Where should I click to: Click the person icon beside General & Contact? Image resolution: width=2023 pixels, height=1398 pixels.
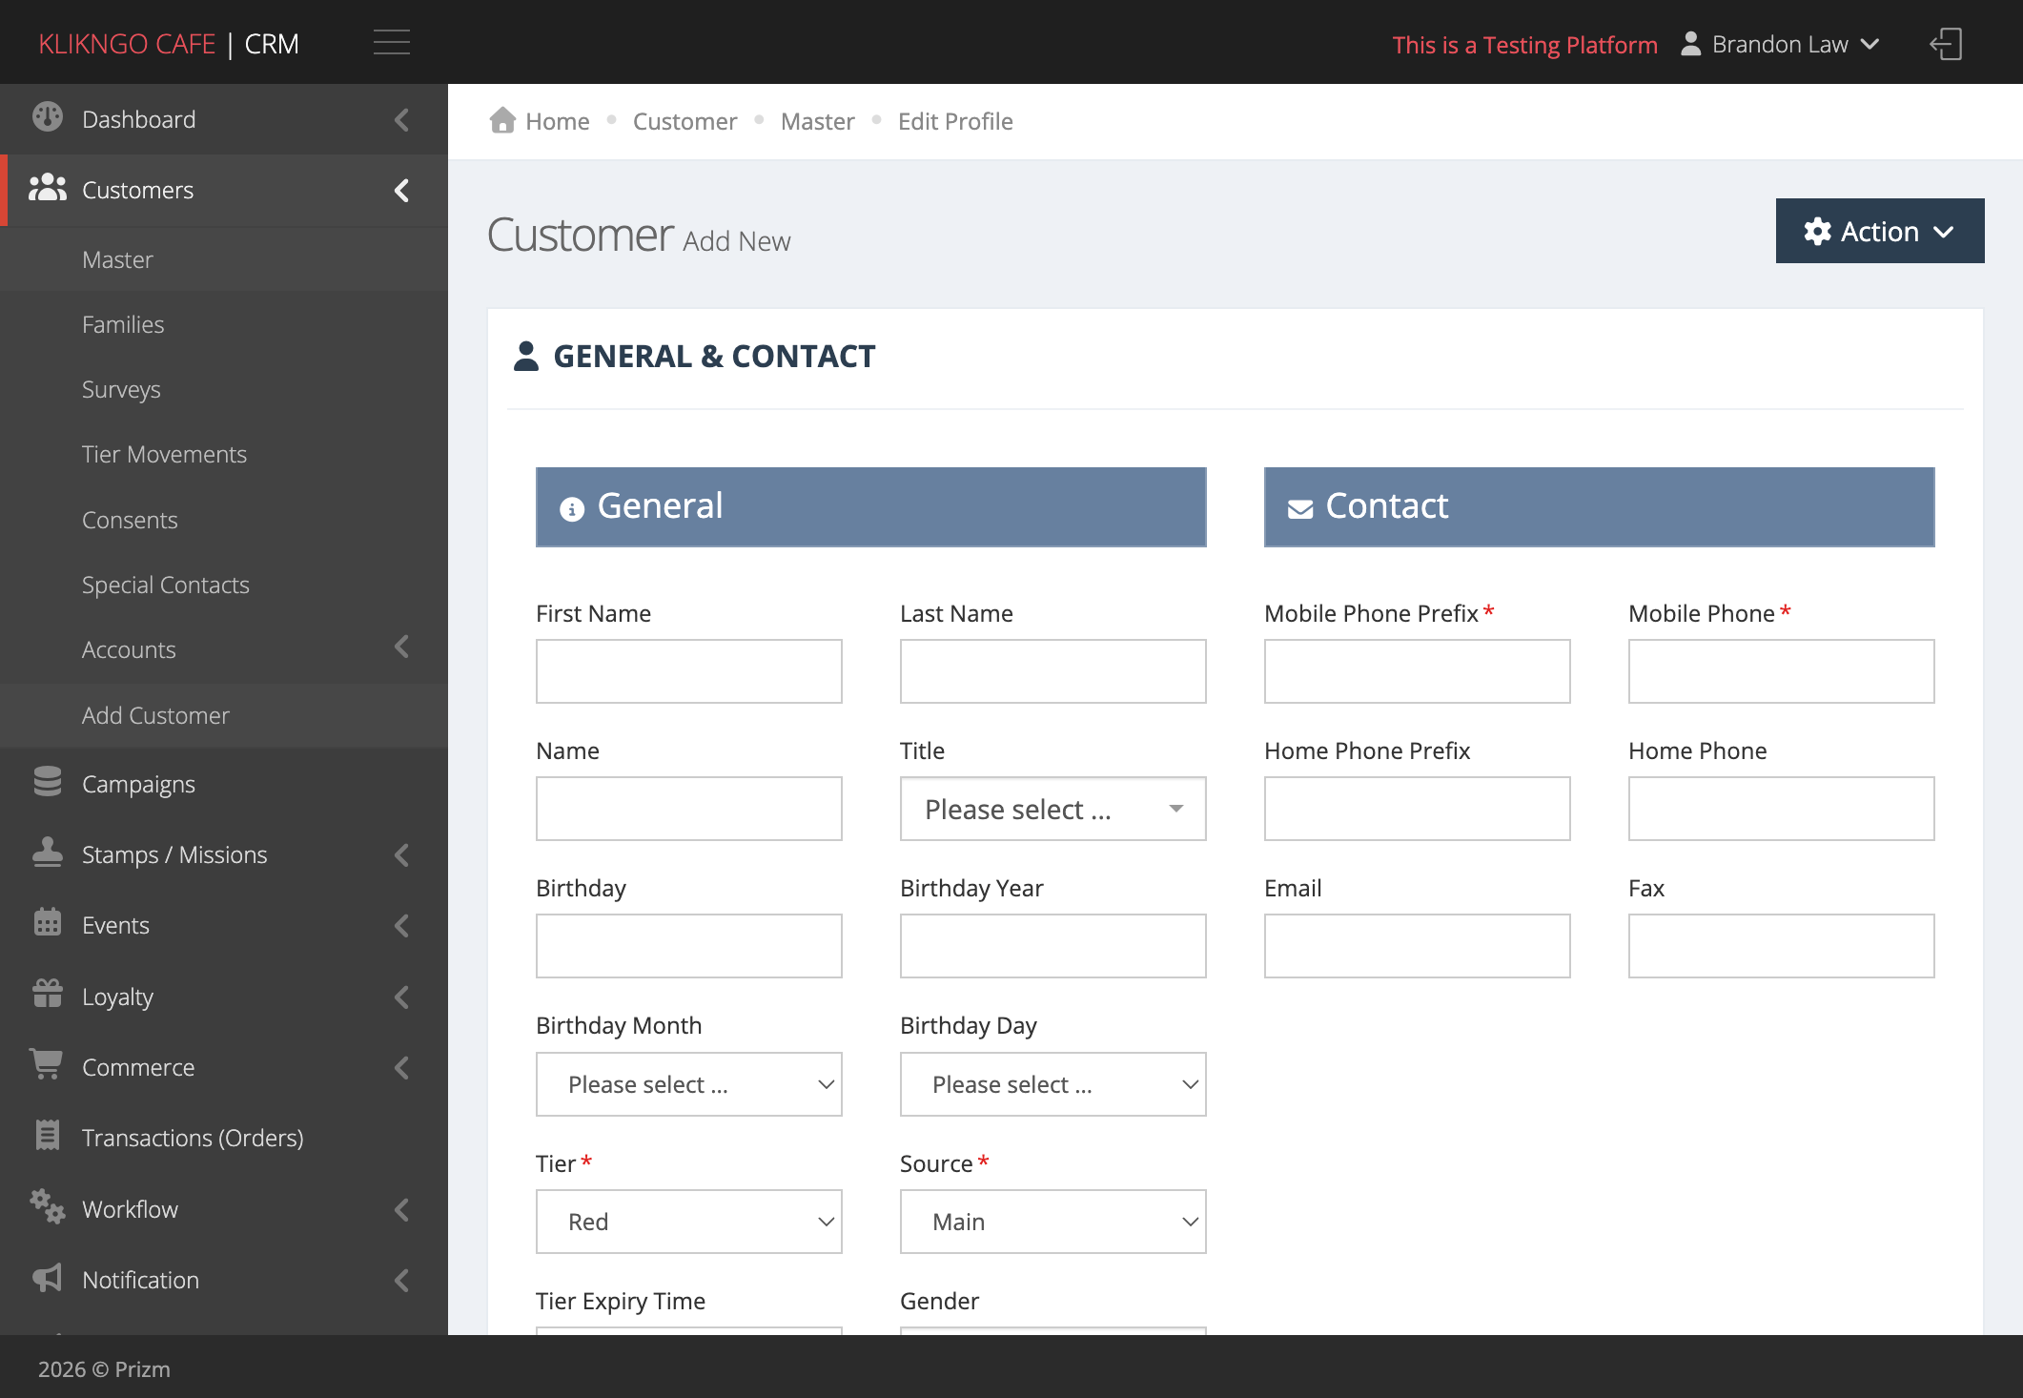526,356
